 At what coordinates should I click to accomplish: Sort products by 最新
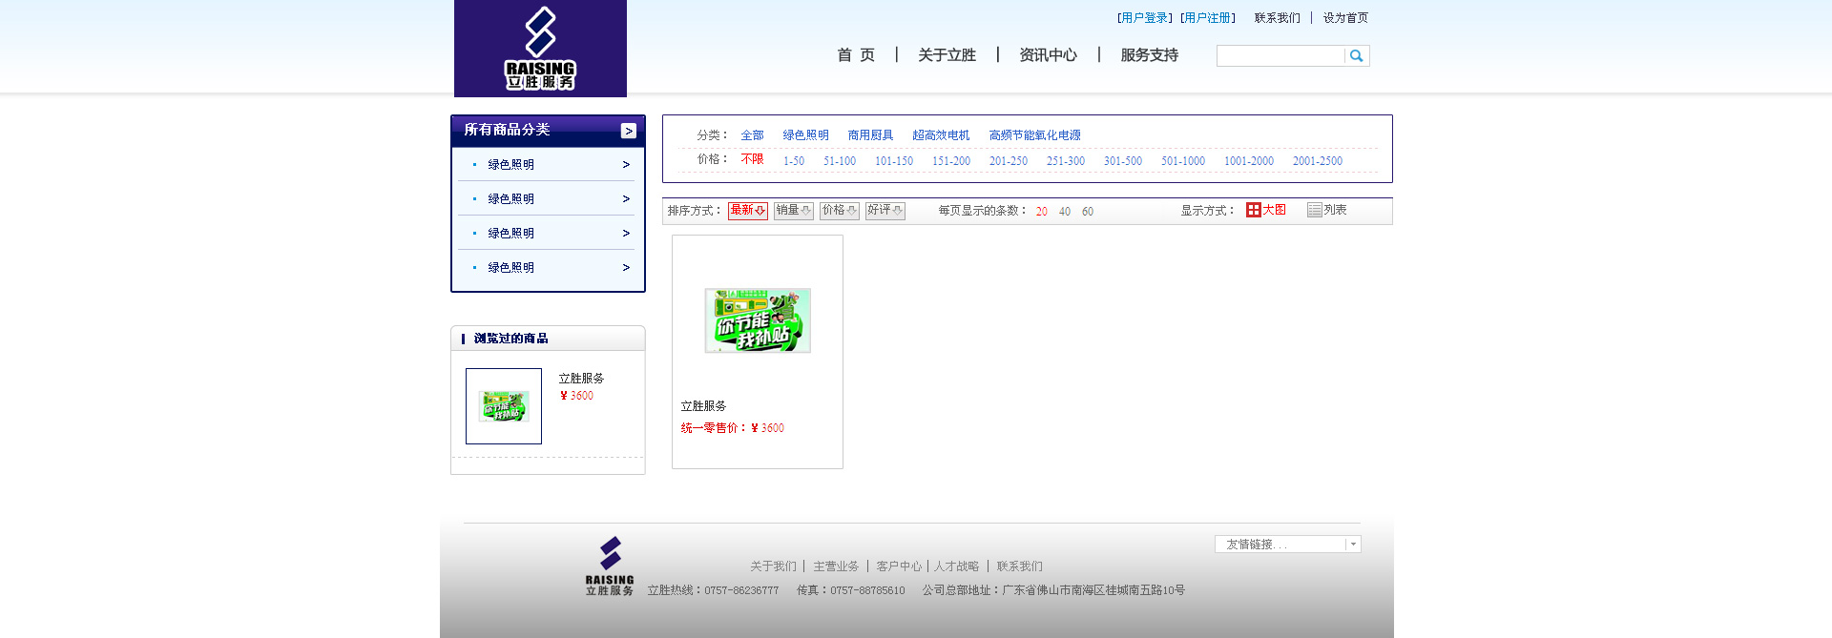(747, 211)
